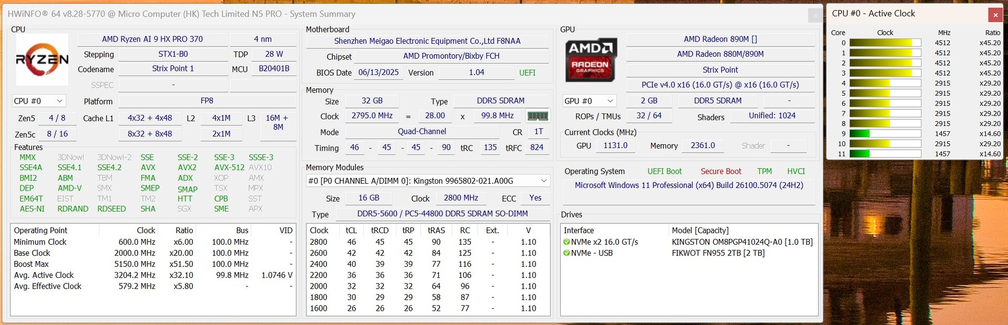
Task: Click the AMD Ryzen logo image
Action: coord(42,59)
